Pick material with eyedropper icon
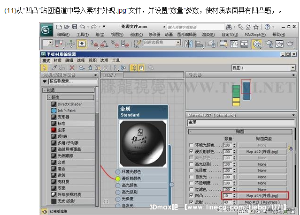300x215 pixels. (x=54, y=67)
